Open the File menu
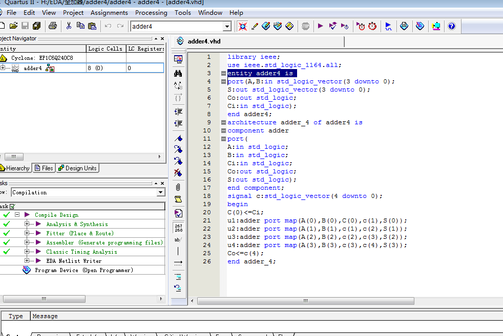The image size is (503, 336). click(11, 12)
